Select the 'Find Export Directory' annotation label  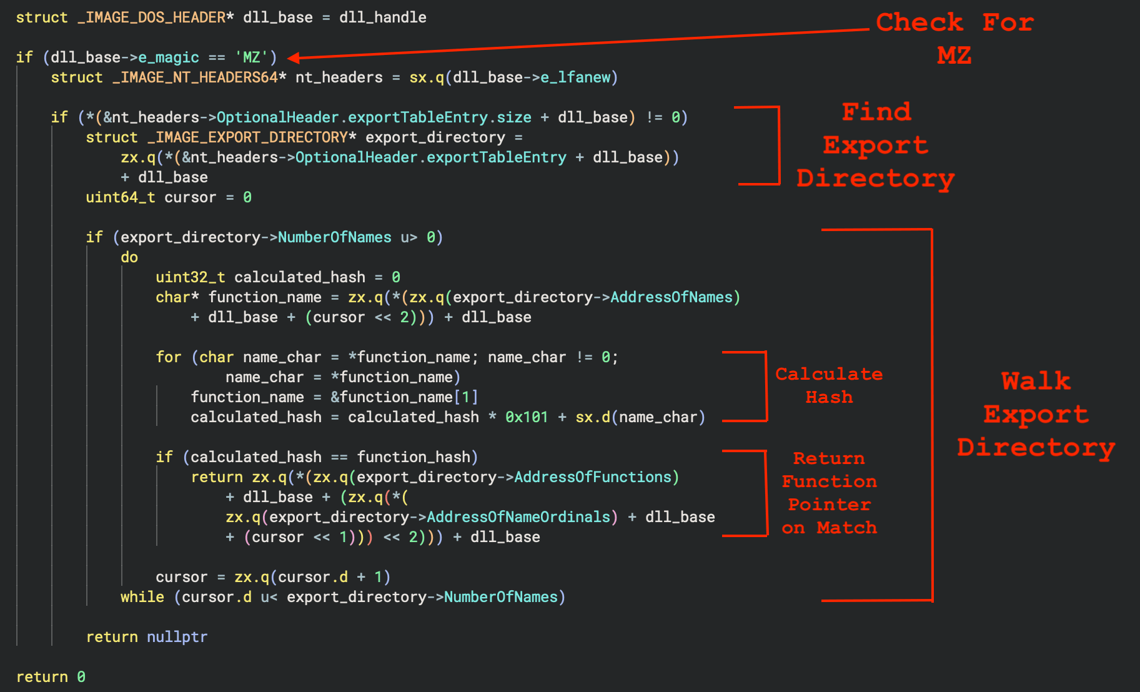pyautogui.click(x=875, y=145)
